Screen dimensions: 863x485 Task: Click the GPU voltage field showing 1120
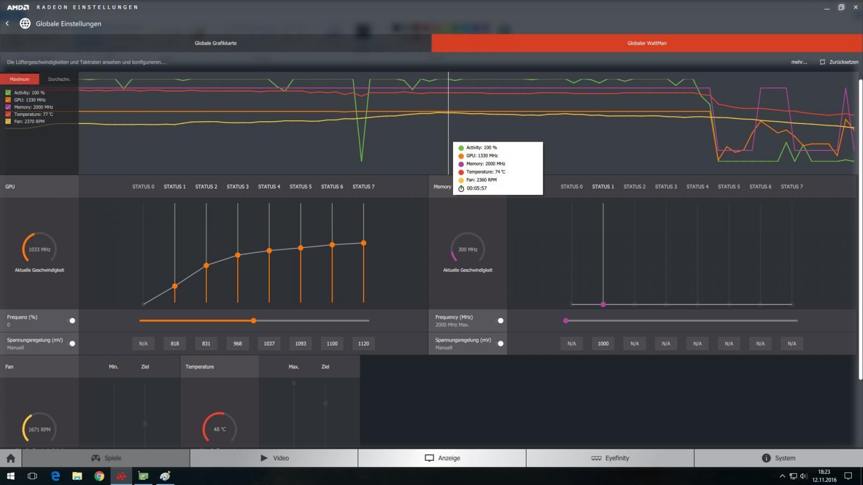[x=364, y=343]
